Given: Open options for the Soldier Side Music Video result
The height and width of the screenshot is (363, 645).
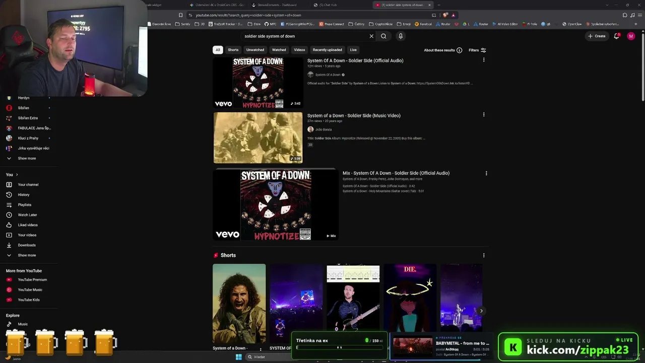Looking at the screenshot, I should pos(484,115).
